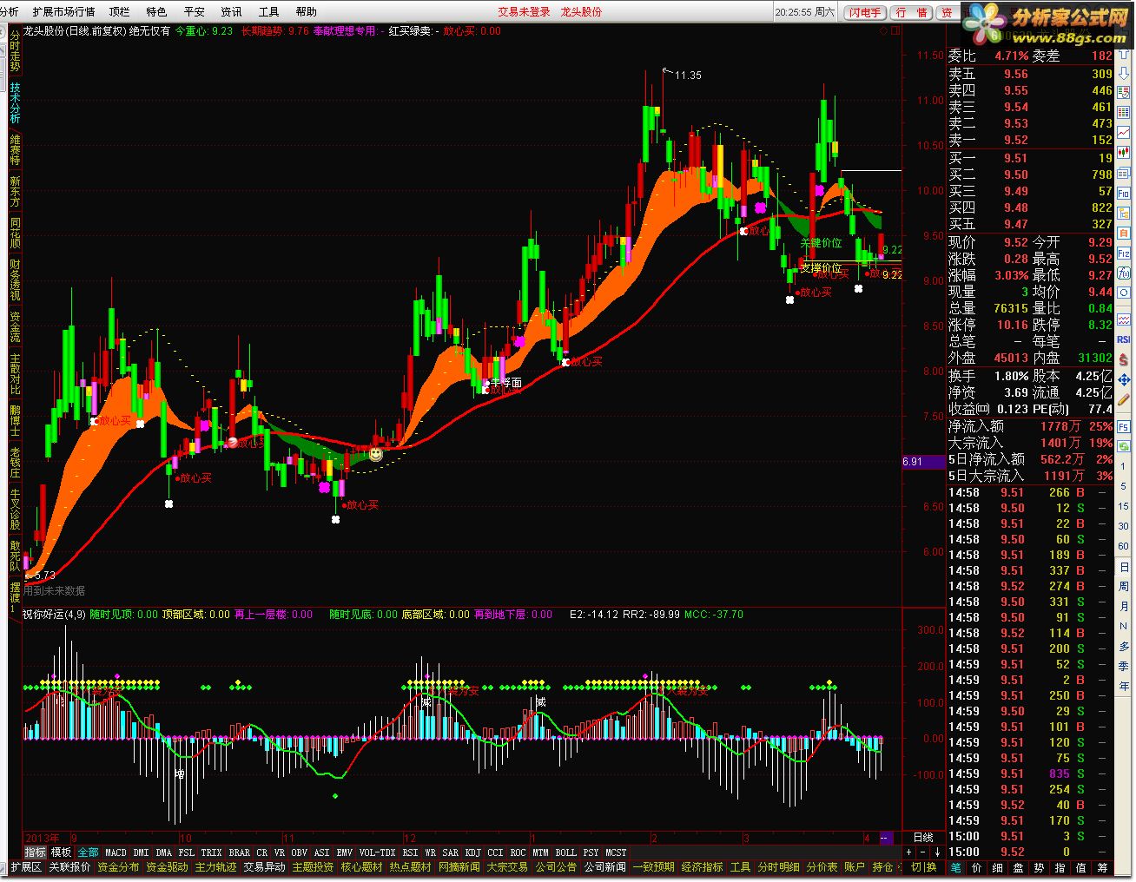1136x882 pixels.
Task: Click the down arrow icon in right toolbar
Action: coord(1123,73)
